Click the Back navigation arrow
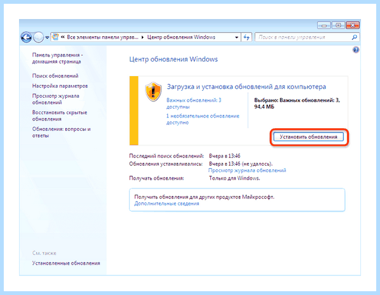The height and width of the screenshot is (295, 380). pyautogui.click(x=26, y=37)
